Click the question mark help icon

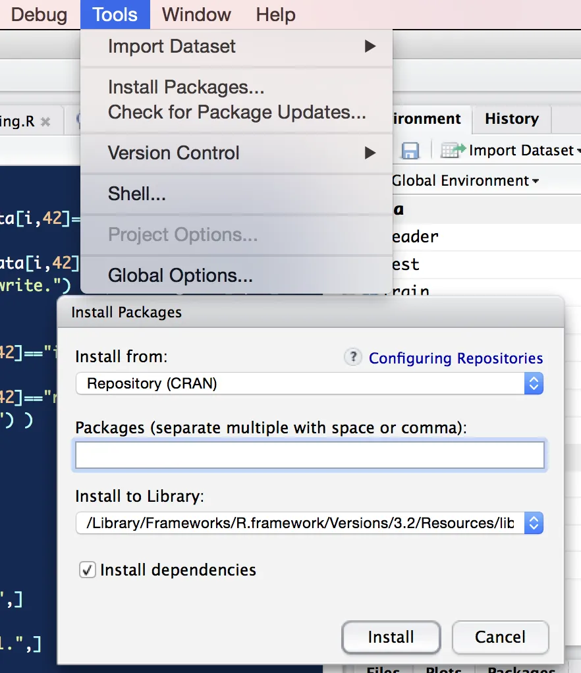coord(354,358)
